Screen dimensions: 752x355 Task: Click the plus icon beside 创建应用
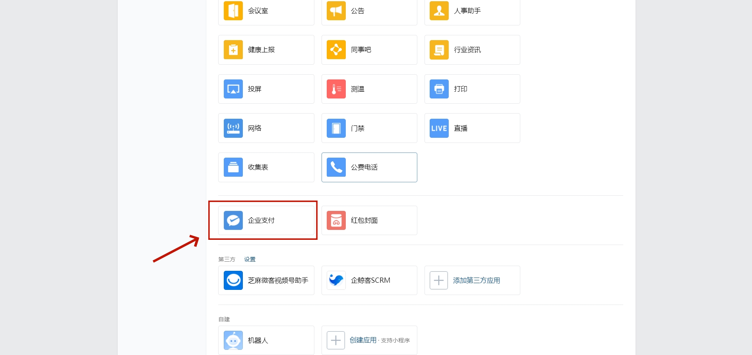point(336,340)
